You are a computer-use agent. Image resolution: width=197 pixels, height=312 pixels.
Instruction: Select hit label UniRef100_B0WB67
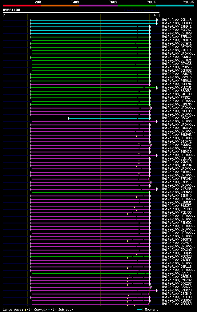[177, 145]
